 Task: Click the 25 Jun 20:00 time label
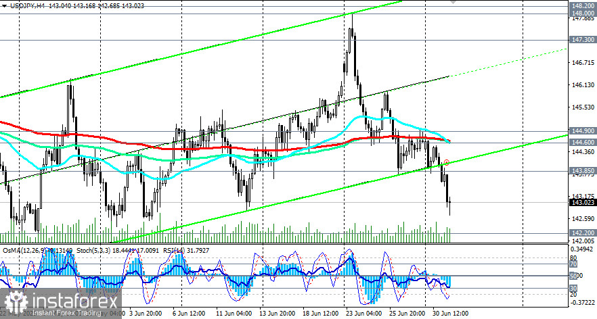coord(407,314)
